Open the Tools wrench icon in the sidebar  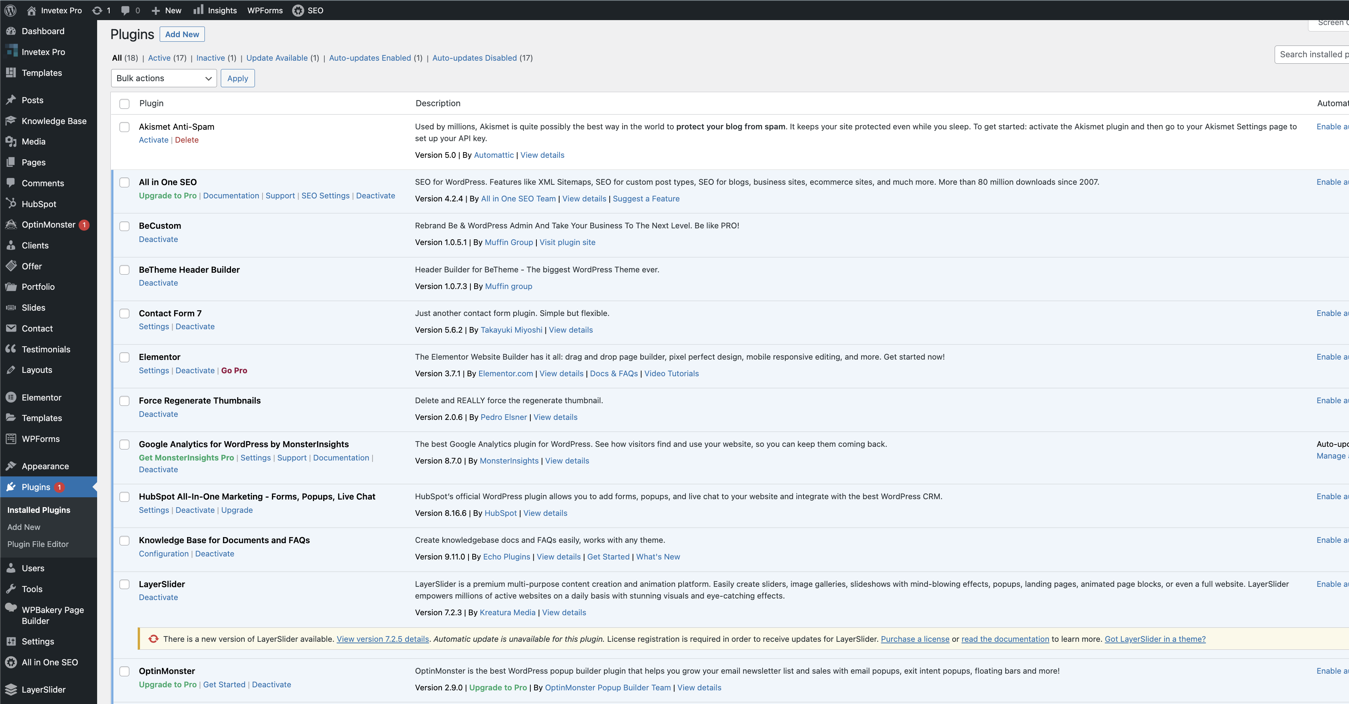pyautogui.click(x=11, y=589)
